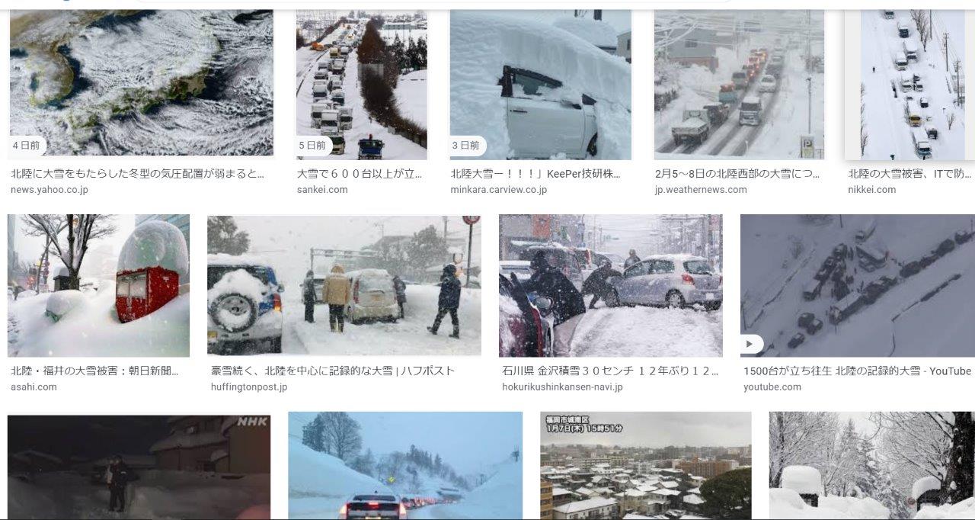Click the asahi.com source link

34,387
